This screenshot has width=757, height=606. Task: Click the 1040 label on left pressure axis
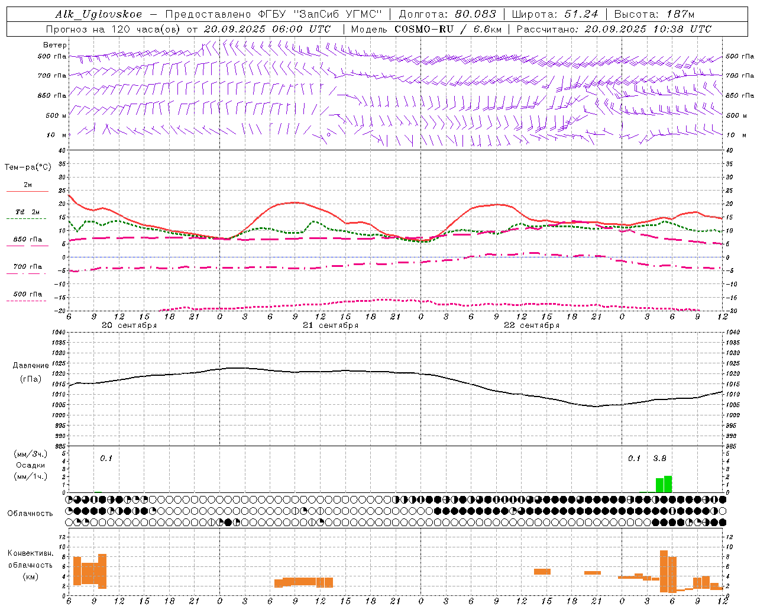coord(58,333)
